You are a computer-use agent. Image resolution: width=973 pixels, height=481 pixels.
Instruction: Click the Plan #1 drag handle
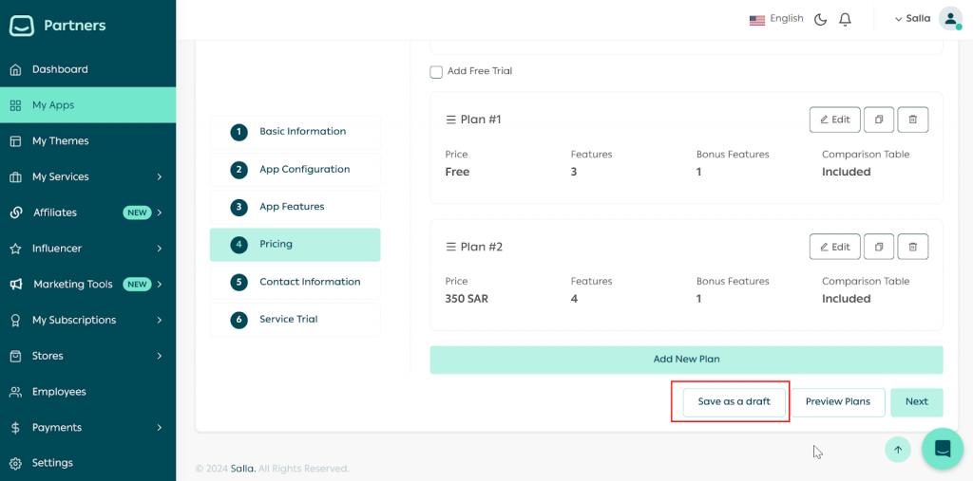tap(451, 120)
